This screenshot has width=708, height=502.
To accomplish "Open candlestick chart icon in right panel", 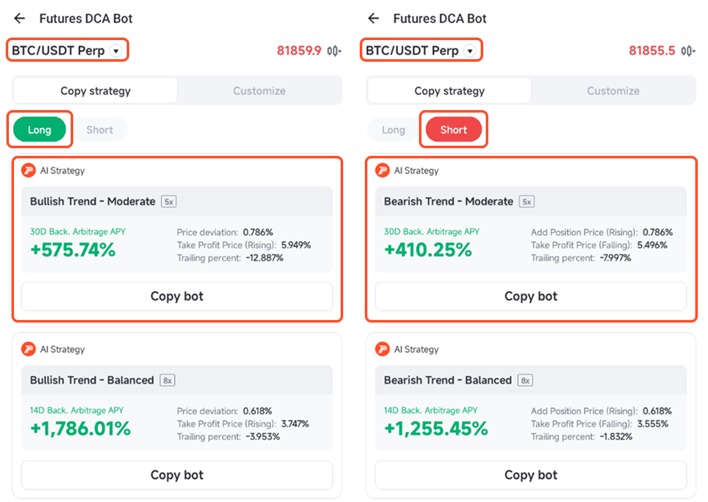I will (x=688, y=51).
